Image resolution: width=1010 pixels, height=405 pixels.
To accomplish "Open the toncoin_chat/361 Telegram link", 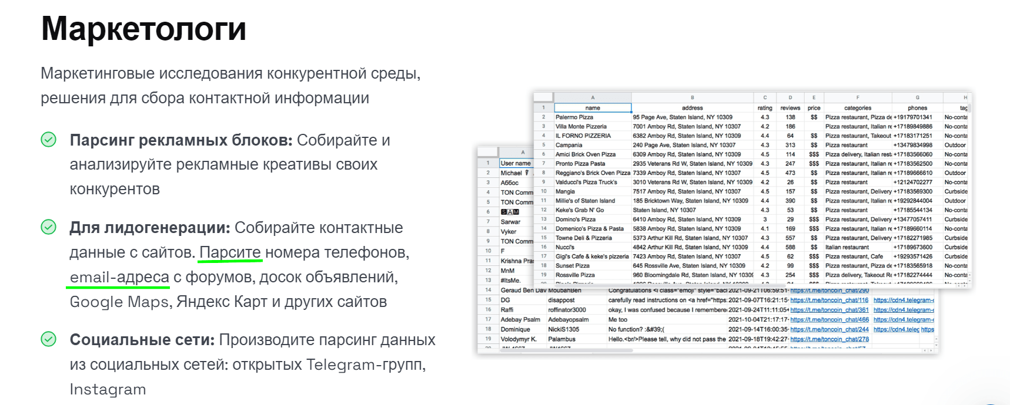I will point(829,310).
